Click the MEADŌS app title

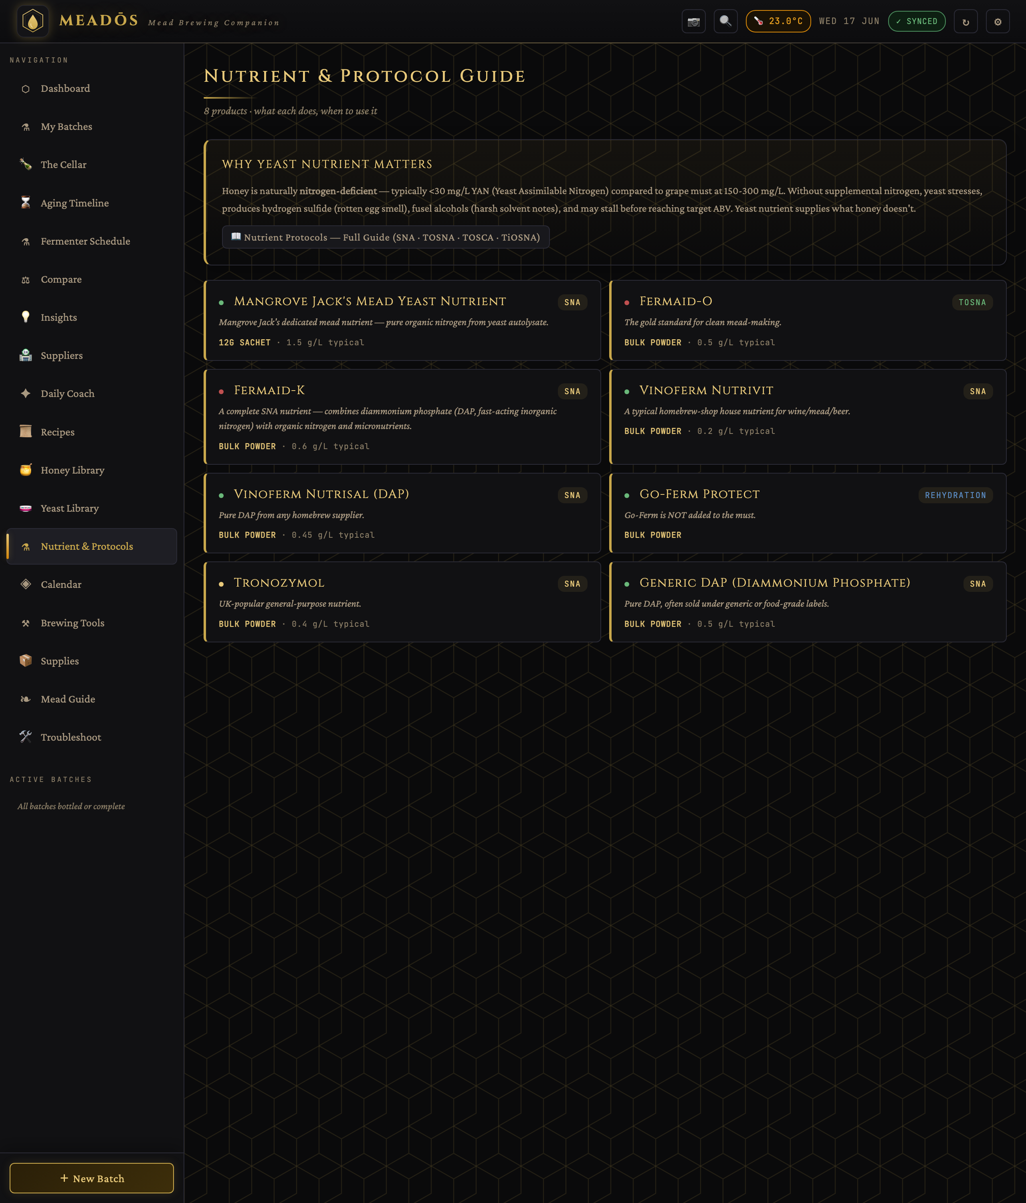pos(99,20)
